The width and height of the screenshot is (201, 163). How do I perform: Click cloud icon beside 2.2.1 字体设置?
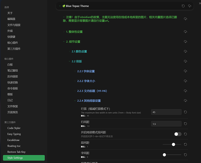coord(185,71)
